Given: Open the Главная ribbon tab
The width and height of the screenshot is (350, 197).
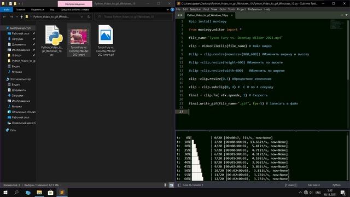Looking at the screenshot, I should (x=20, y=10).
